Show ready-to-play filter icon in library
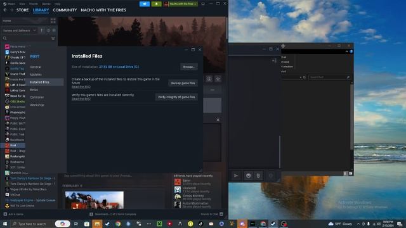Viewport: 406px width, 228px height. pyautogui.click(x=54, y=30)
